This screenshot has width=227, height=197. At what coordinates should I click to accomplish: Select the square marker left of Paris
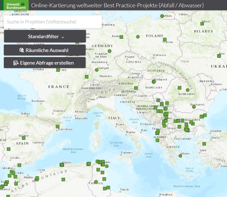click(x=58, y=70)
